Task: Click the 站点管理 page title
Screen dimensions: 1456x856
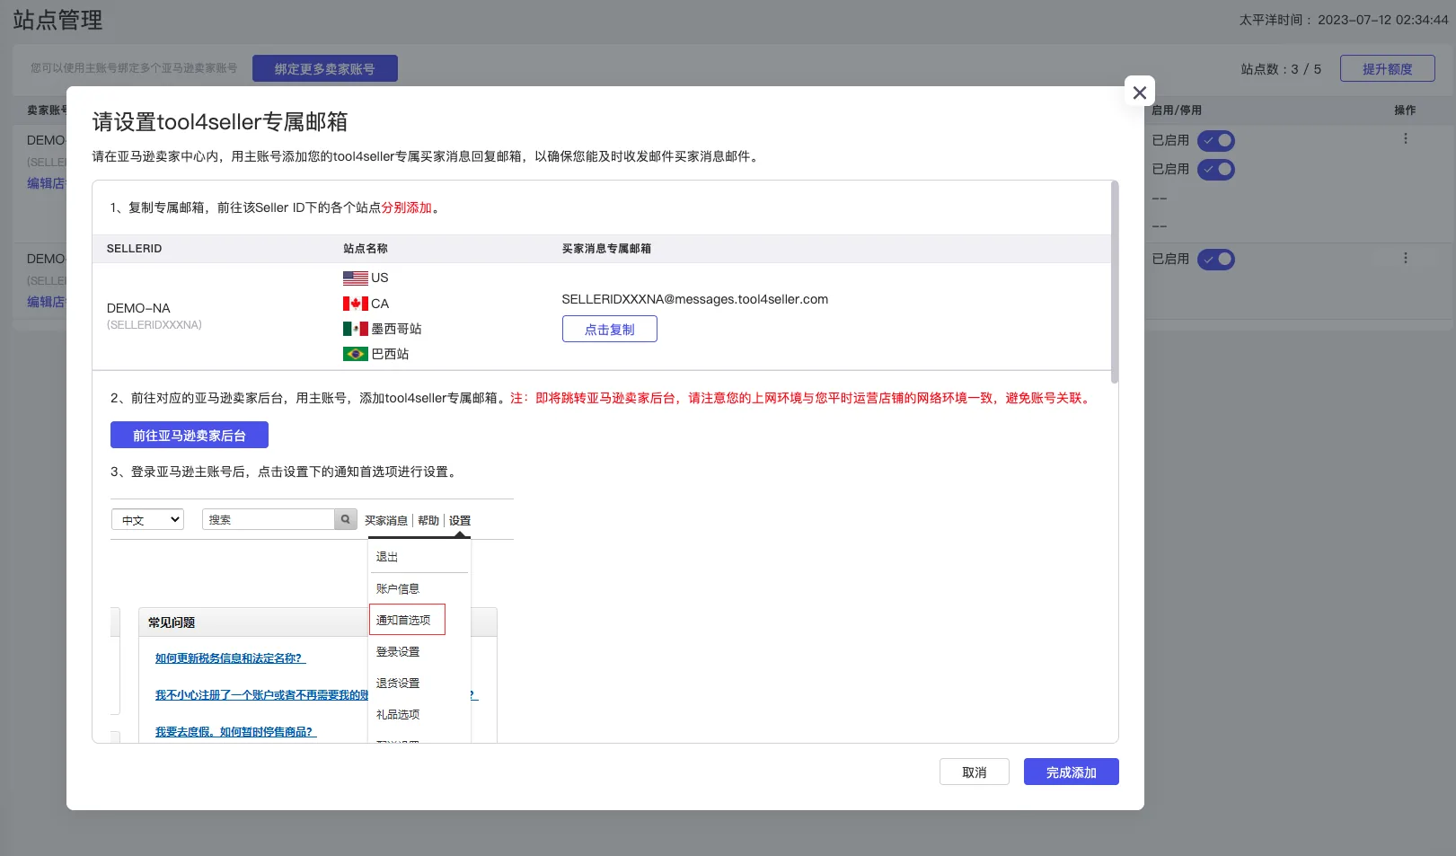Action: pyautogui.click(x=57, y=20)
